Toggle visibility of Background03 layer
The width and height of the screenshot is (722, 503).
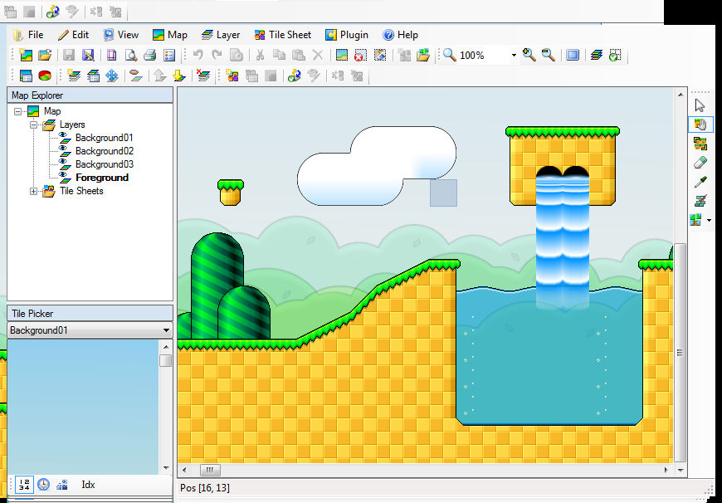coord(65,164)
